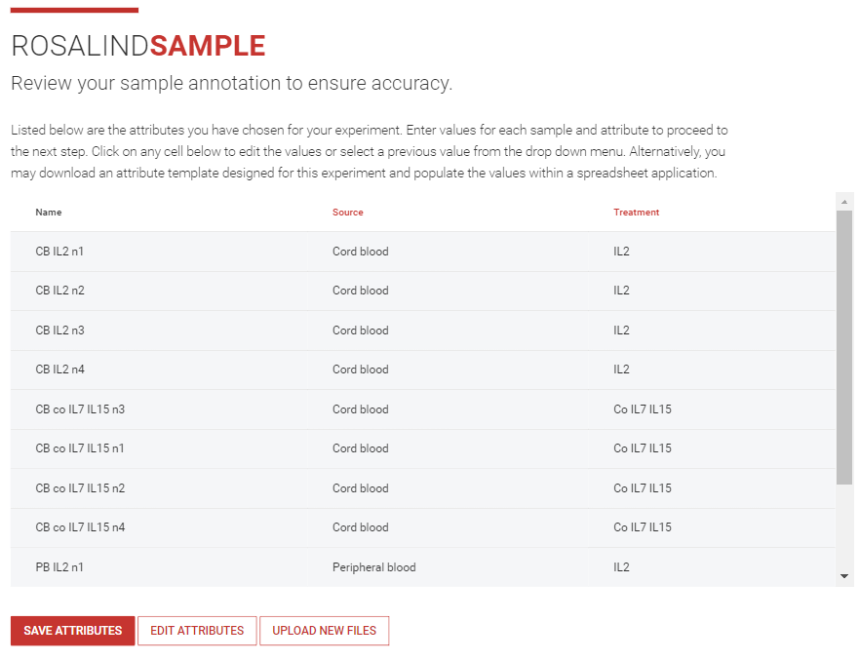Edit Treatment cell for CB IL2 n2
This screenshot has width=860, height=661.
pos(712,291)
